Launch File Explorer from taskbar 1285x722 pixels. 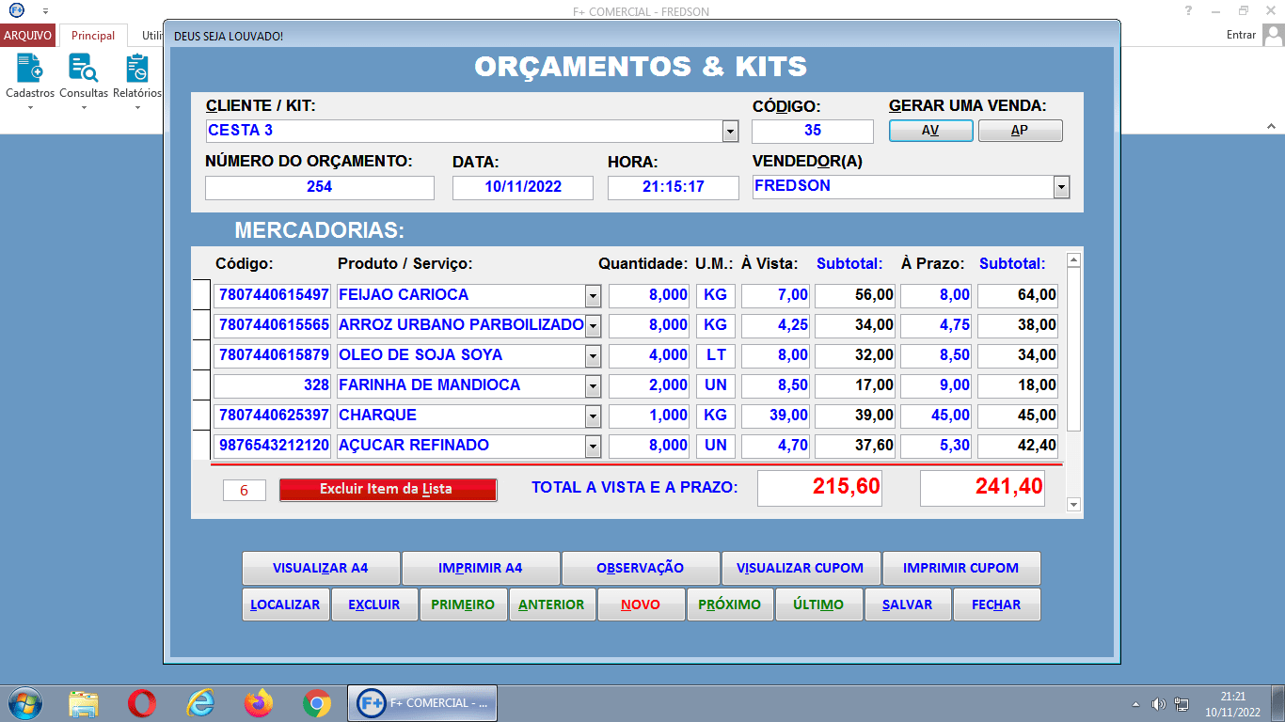84,703
